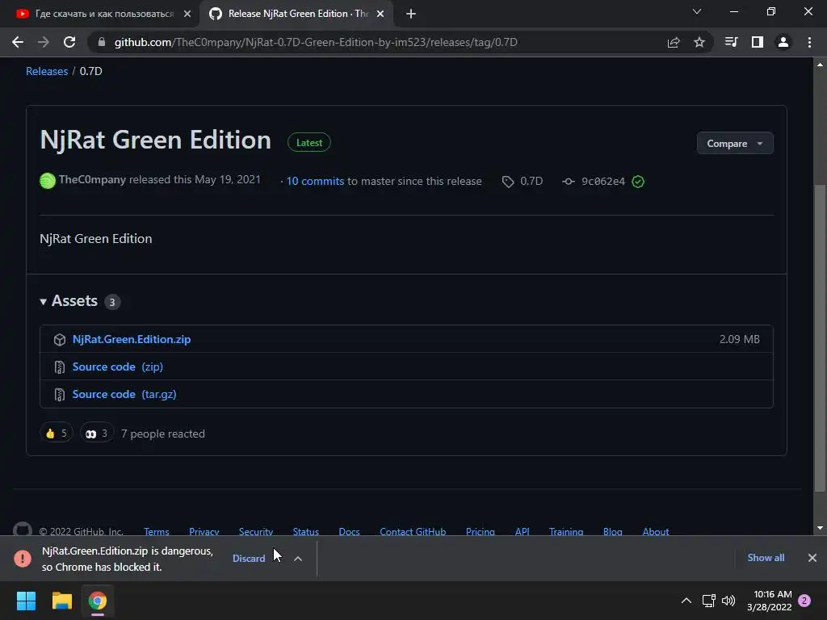
Task: Click the package icon beside NjRat.Green.Edition.zip
Action: (x=60, y=340)
